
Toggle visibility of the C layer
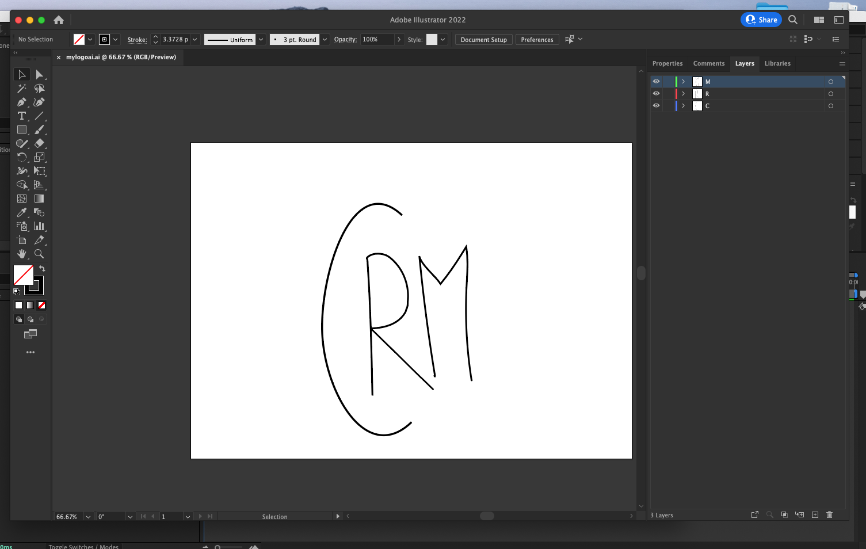(656, 105)
